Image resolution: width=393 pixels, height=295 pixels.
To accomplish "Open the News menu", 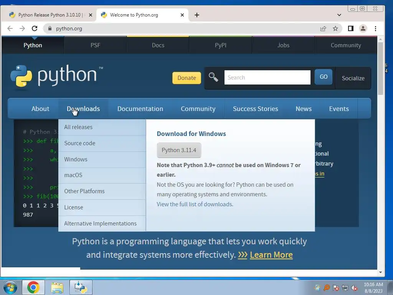I will pyautogui.click(x=304, y=109).
